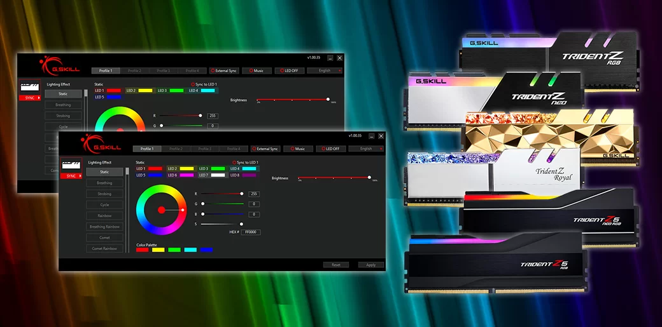Select the RAM module icon in back window

[29, 86]
